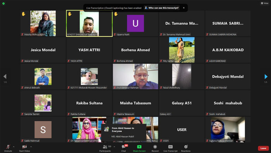The image size is (271, 153).
Task: Open Live Transcript settings
Action: tap(170, 148)
